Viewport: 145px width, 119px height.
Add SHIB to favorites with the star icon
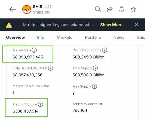point(133,9)
